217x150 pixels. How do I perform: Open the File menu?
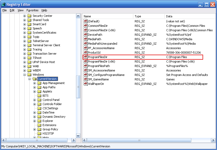tap(4, 10)
